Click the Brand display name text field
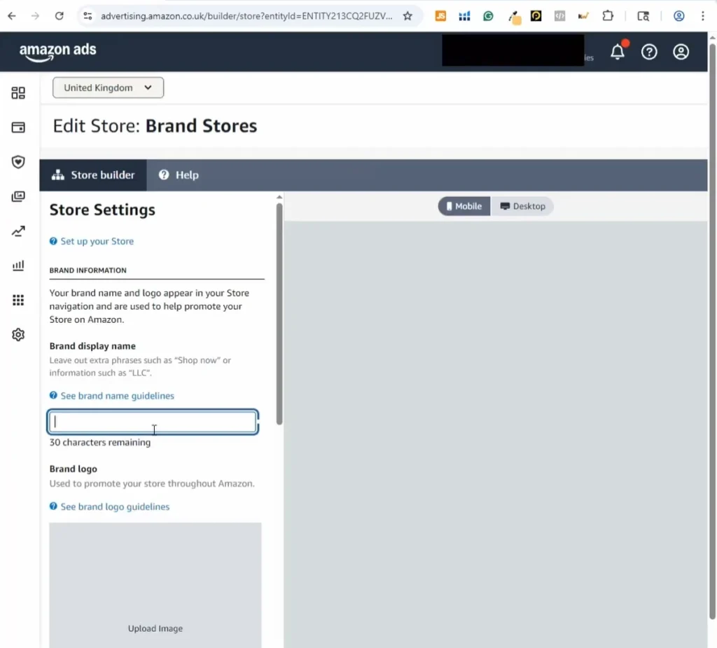Viewport: 717px width, 648px height. [x=152, y=422]
